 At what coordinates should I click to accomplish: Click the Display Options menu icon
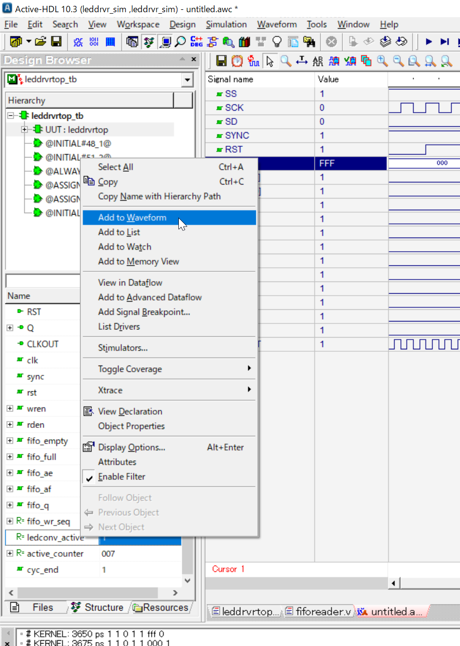point(89,447)
